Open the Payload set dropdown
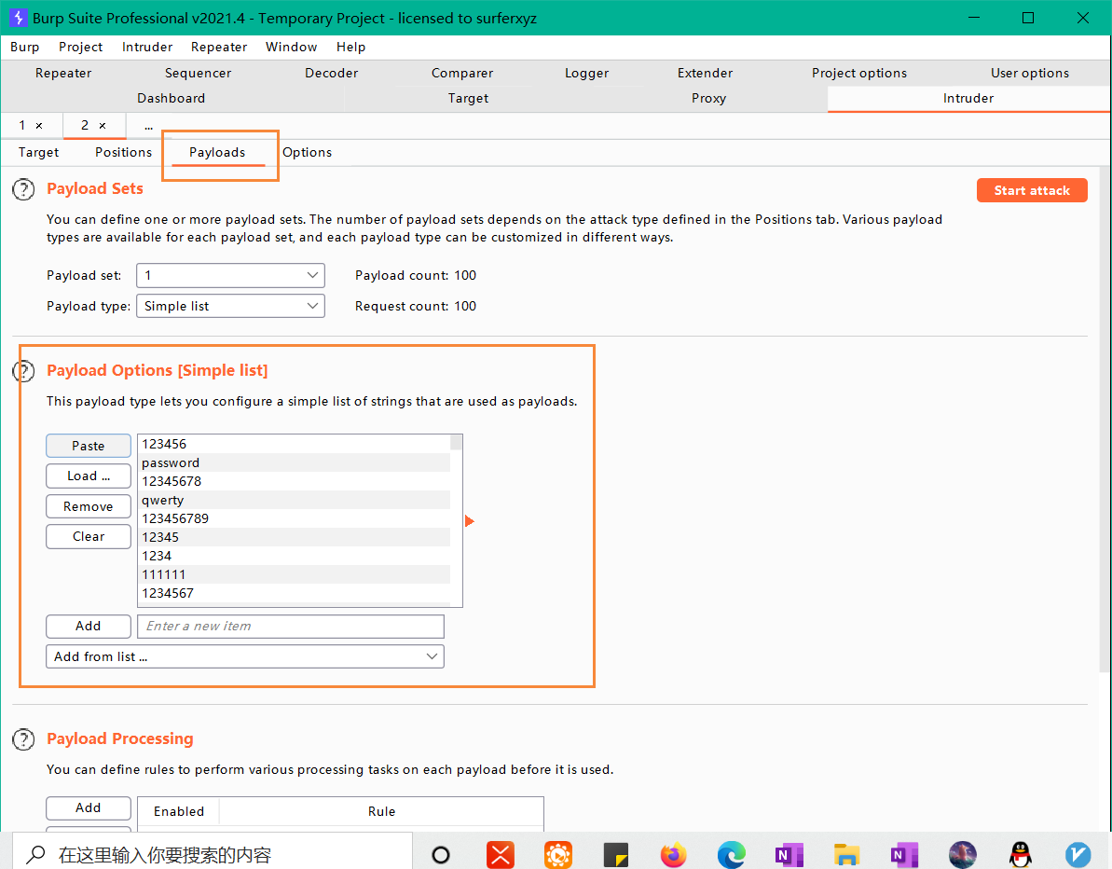Image resolution: width=1112 pixels, height=869 pixels. click(230, 275)
